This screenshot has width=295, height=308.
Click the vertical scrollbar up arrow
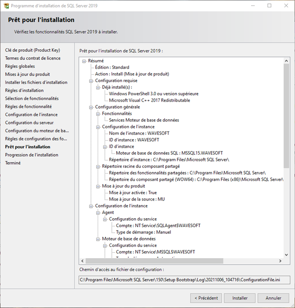click(x=286, y=61)
